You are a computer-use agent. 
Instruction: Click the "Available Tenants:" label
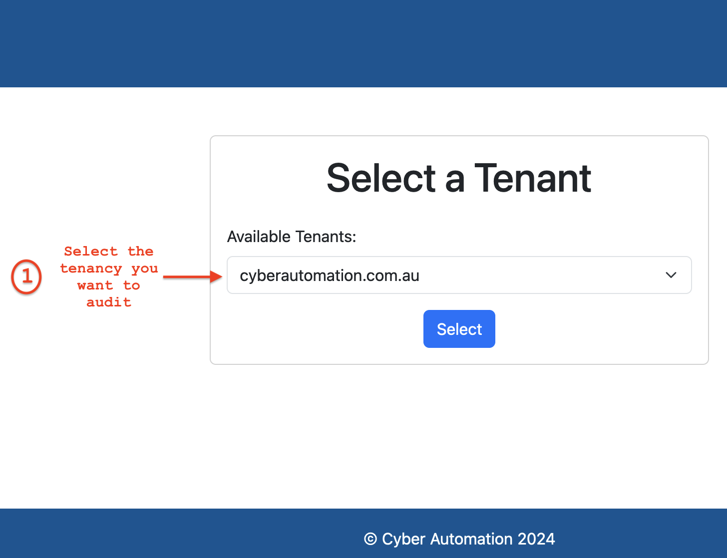(x=292, y=237)
